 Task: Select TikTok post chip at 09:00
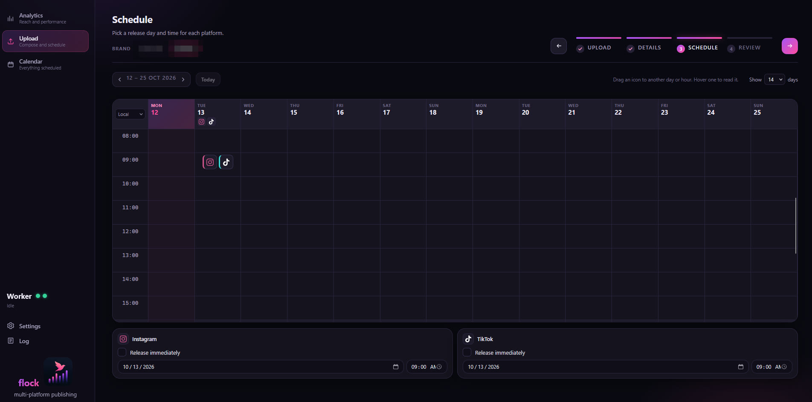tap(226, 162)
